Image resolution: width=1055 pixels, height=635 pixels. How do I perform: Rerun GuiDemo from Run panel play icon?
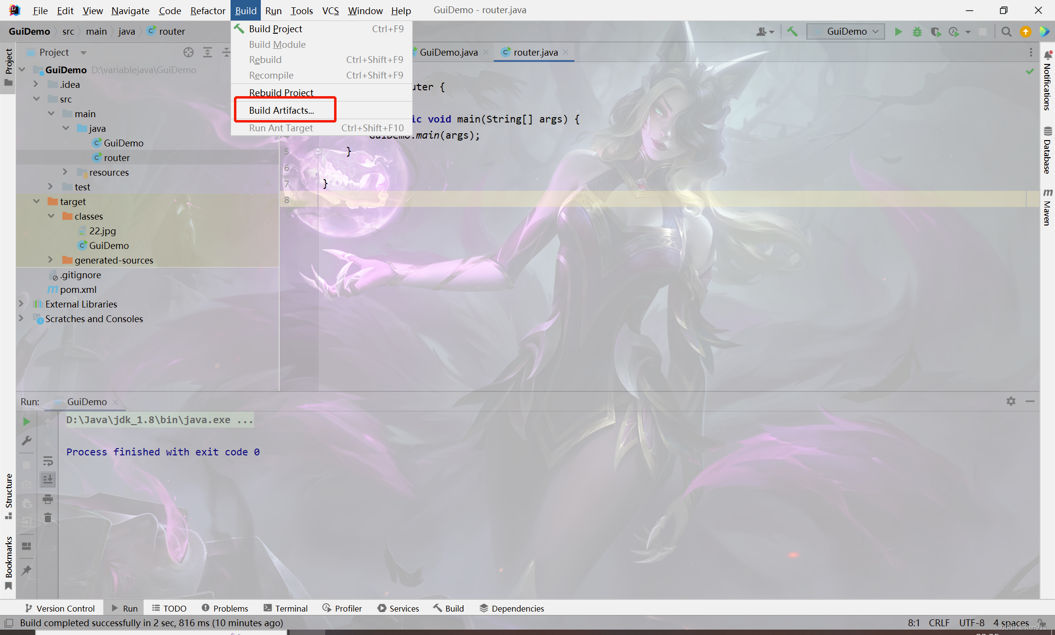[x=26, y=422]
